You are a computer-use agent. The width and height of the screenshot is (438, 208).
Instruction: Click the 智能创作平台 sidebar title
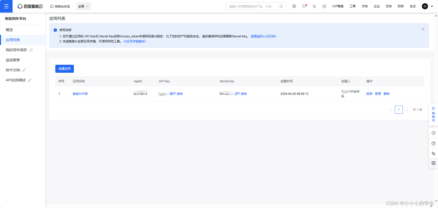point(16,19)
